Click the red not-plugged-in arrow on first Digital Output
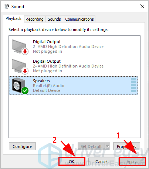149x169 pixels. pyautogui.click(x=25, y=51)
